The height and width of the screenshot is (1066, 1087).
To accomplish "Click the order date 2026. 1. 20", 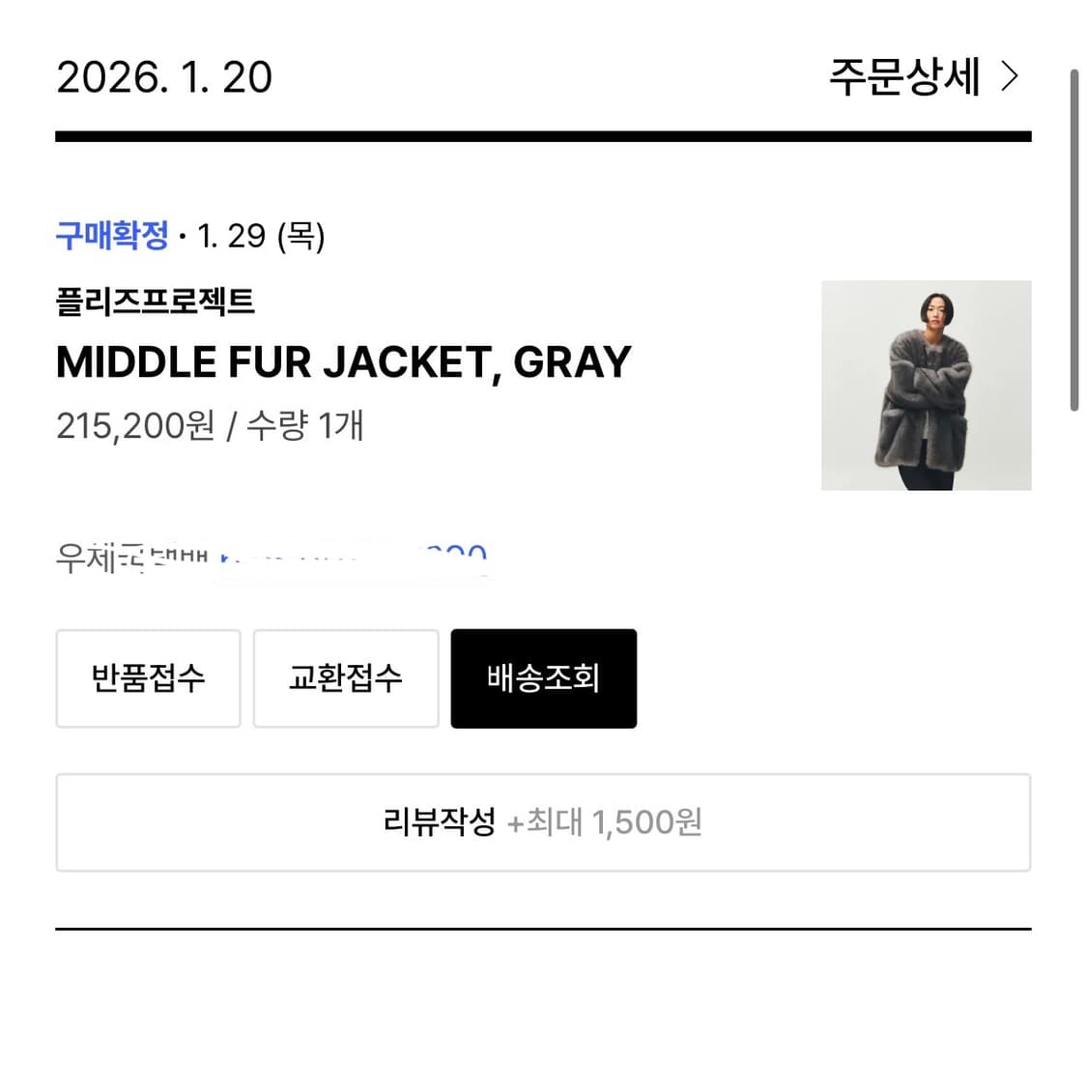I will tap(162, 76).
